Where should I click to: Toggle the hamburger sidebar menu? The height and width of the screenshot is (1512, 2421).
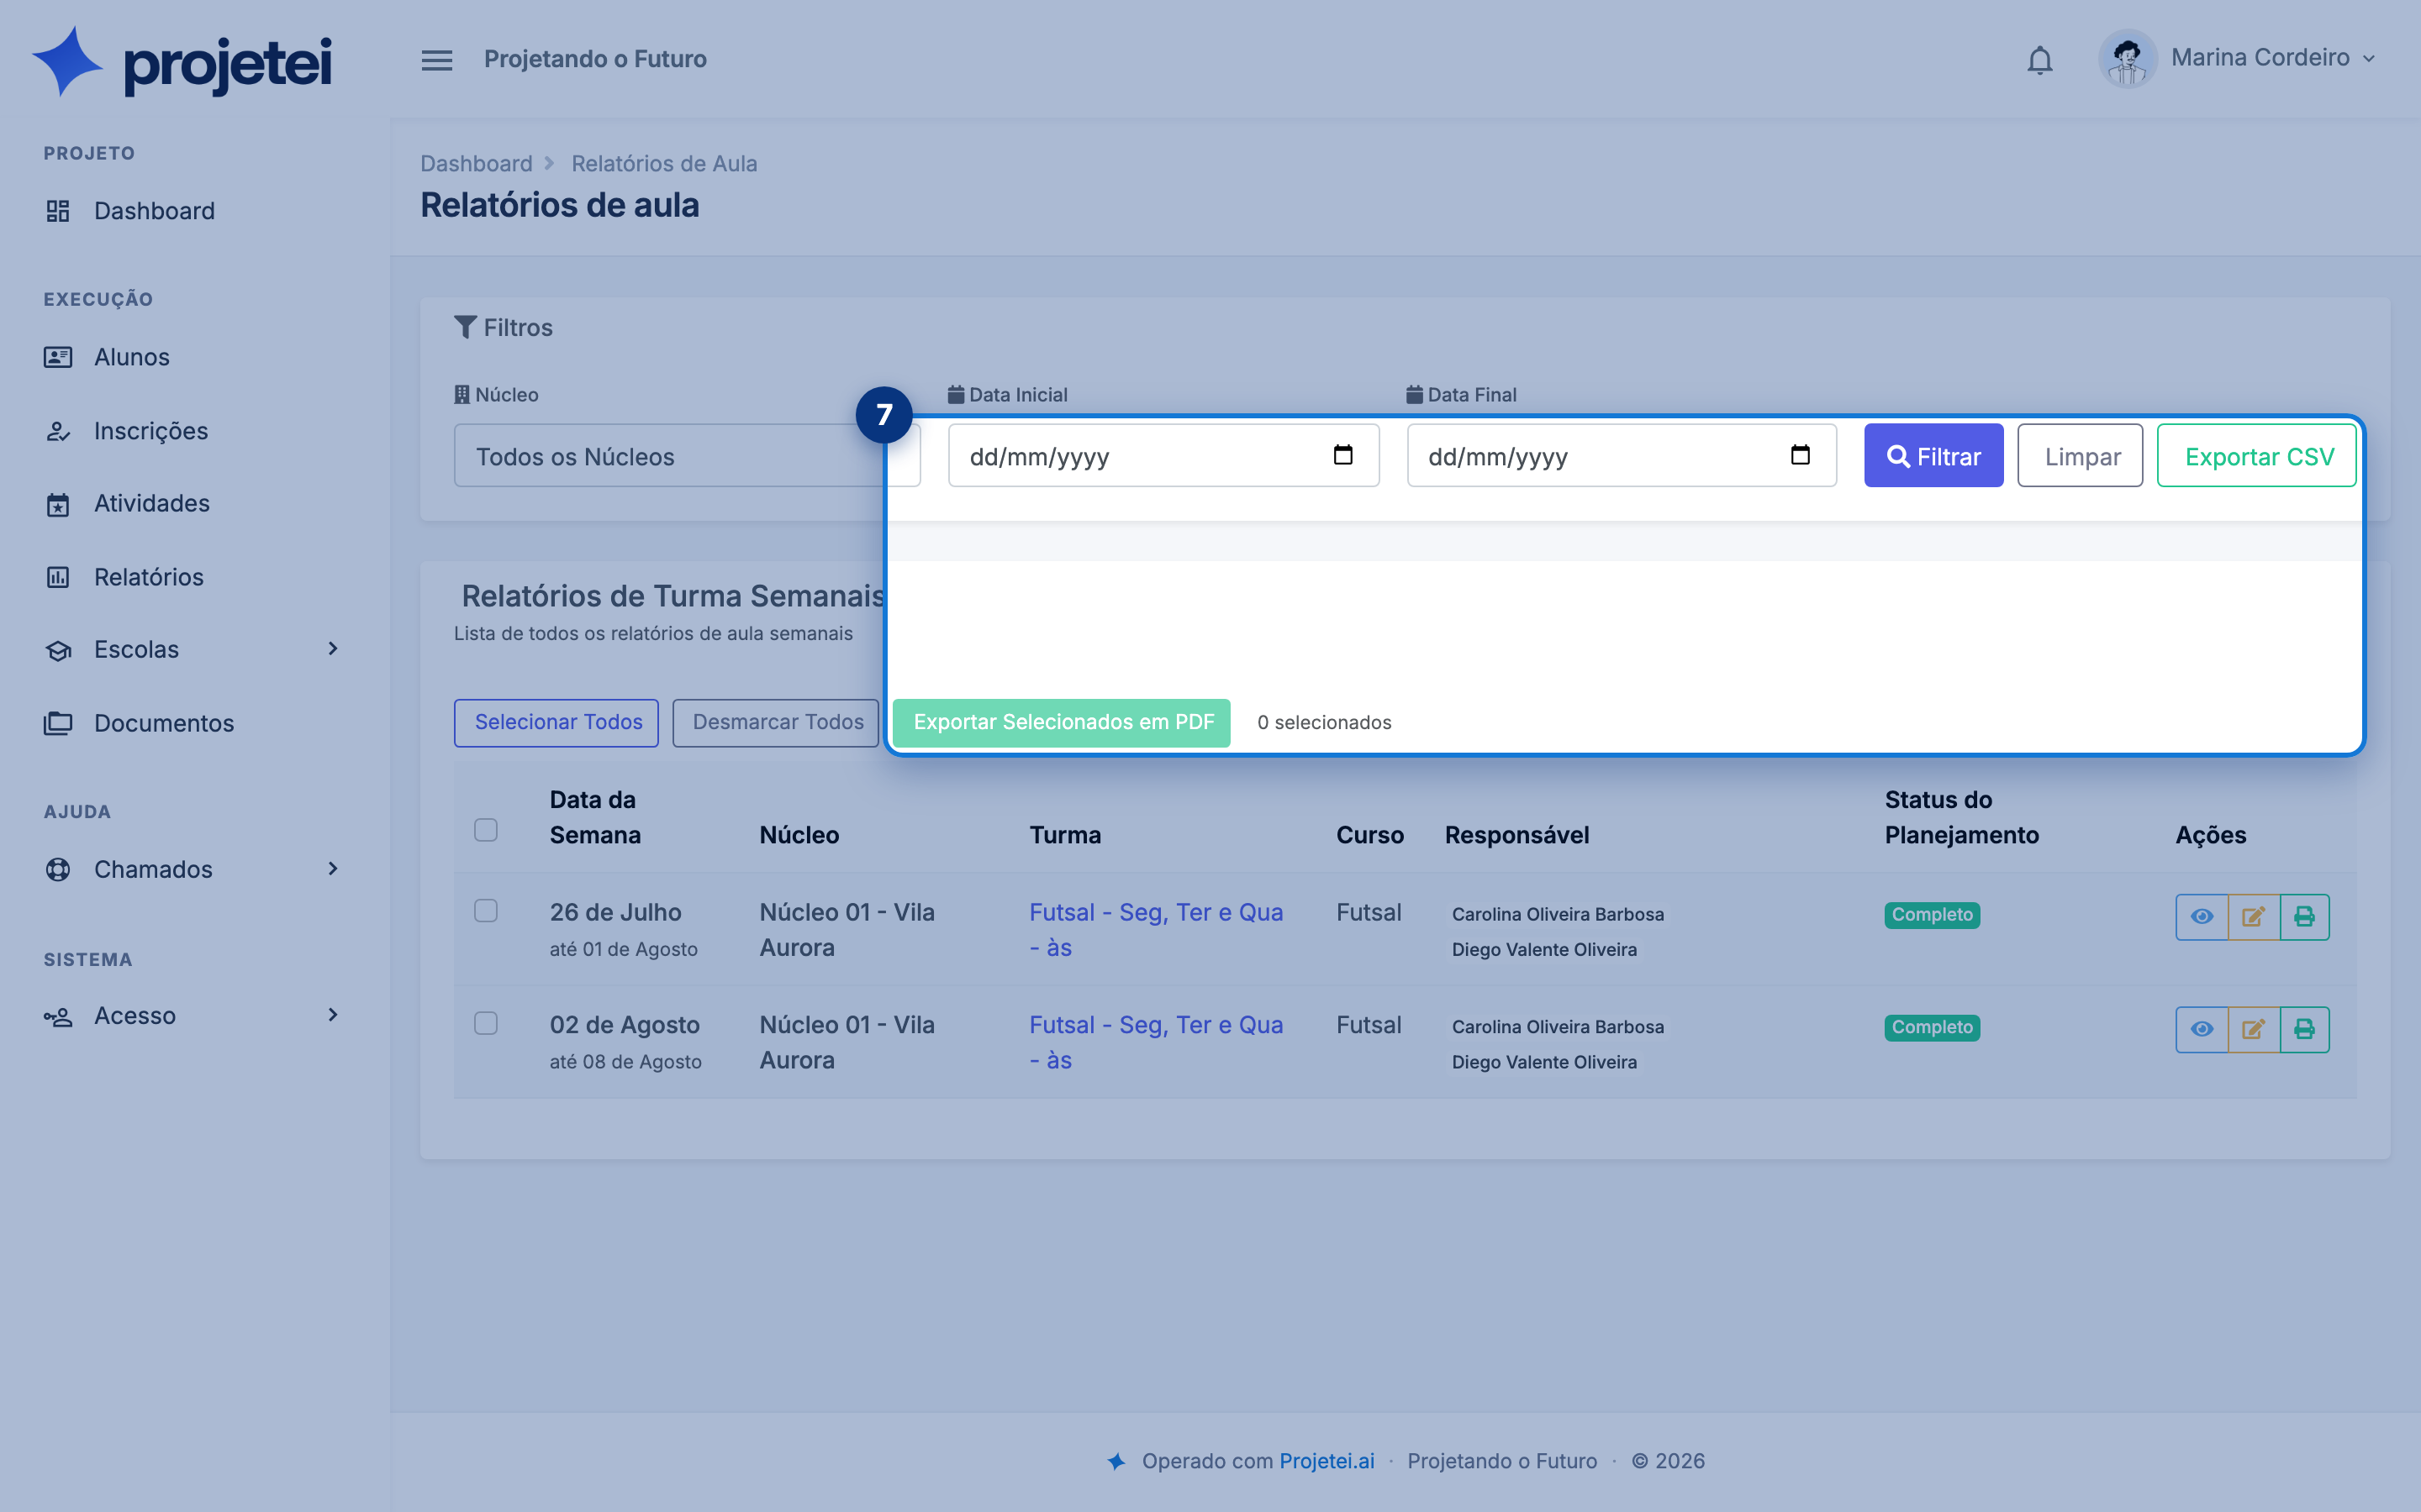click(436, 60)
